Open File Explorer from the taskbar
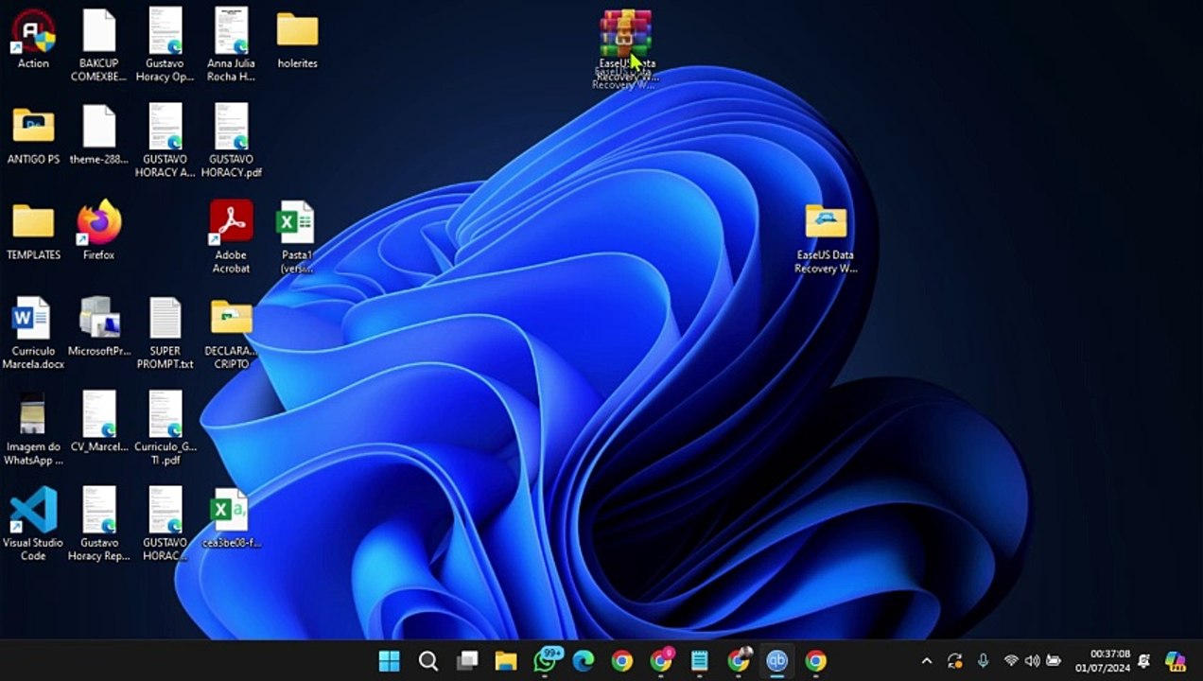 pyautogui.click(x=506, y=661)
